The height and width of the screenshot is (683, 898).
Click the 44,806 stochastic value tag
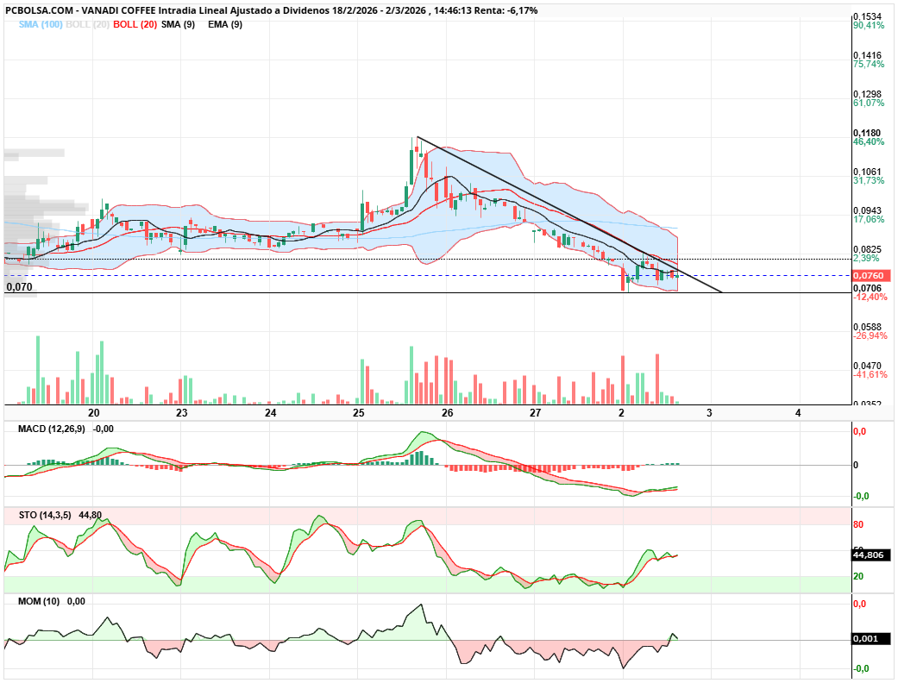point(869,555)
